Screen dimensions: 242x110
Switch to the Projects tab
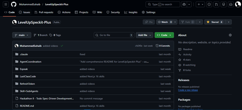[82, 12]
